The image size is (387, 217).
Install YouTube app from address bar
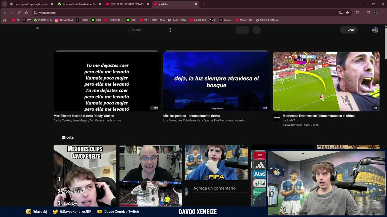341,13
